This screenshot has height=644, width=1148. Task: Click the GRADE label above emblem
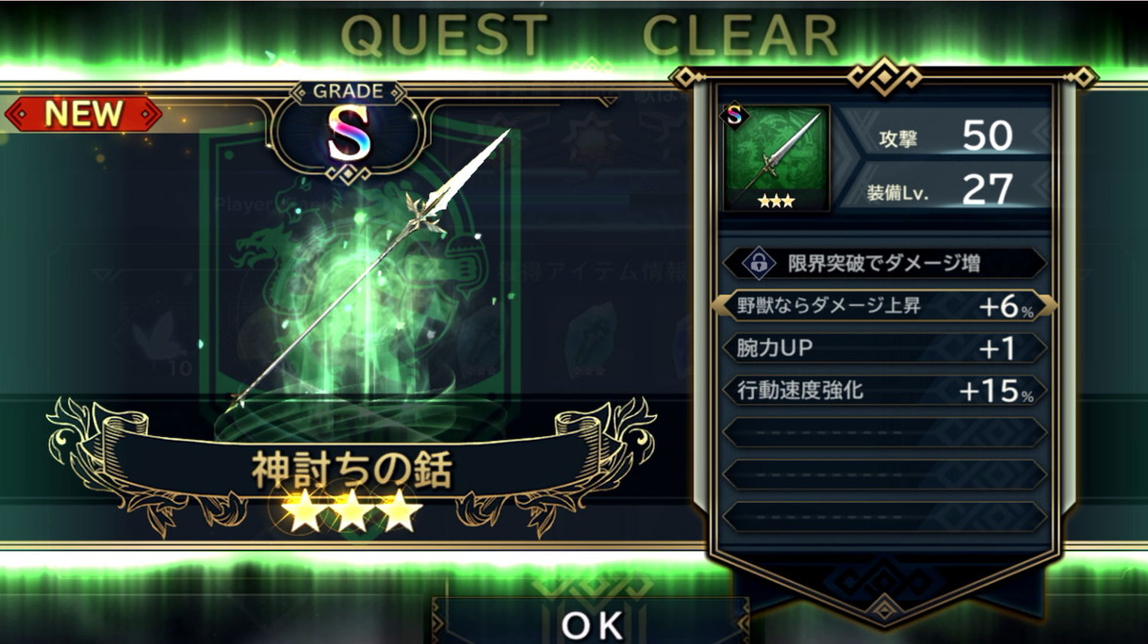point(351,92)
